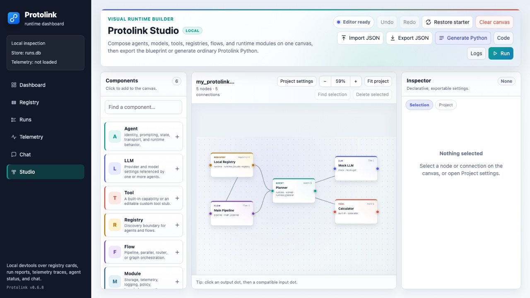The width and height of the screenshot is (530, 298).
Task: Click the Clear canvas button
Action: pos(494,22)
